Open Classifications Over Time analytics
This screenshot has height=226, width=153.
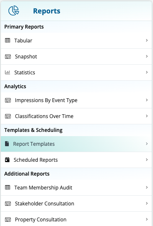[x=76, y=116]
